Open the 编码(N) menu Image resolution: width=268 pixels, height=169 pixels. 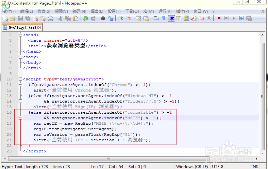(79, 11)
